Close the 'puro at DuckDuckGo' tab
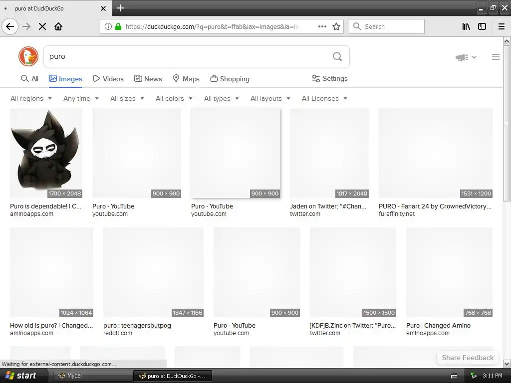The image size is (511, 383). pyautogui.click(x=103, y=8)
